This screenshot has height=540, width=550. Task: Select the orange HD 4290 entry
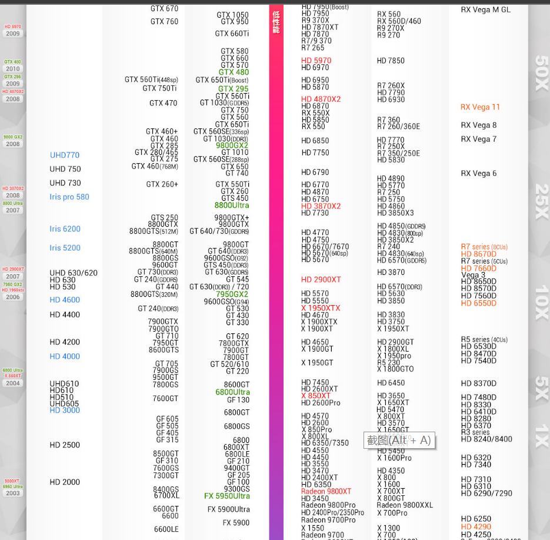[x=476, y=527]
